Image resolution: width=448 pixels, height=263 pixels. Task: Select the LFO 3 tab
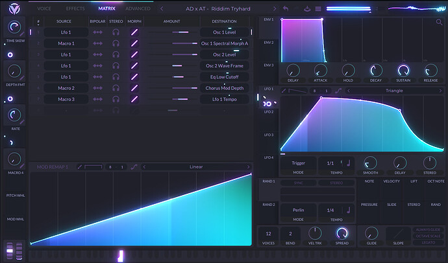[269, 135]
